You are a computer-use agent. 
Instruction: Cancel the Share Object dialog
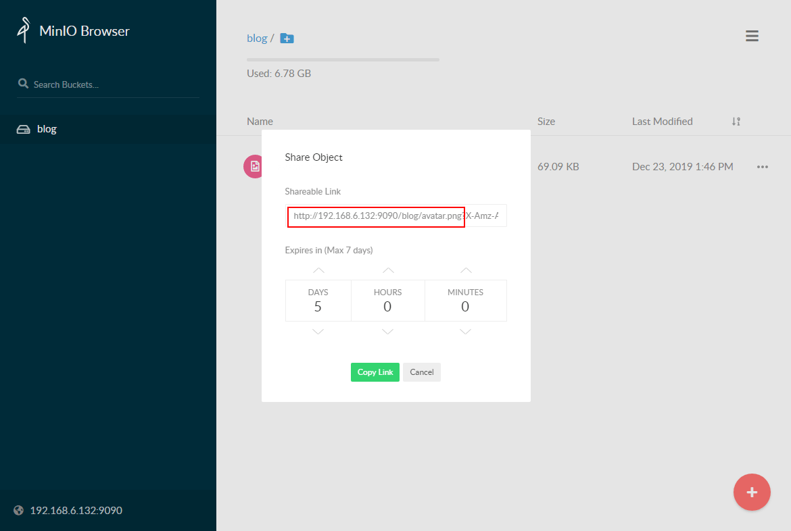[x=422, y=372]
